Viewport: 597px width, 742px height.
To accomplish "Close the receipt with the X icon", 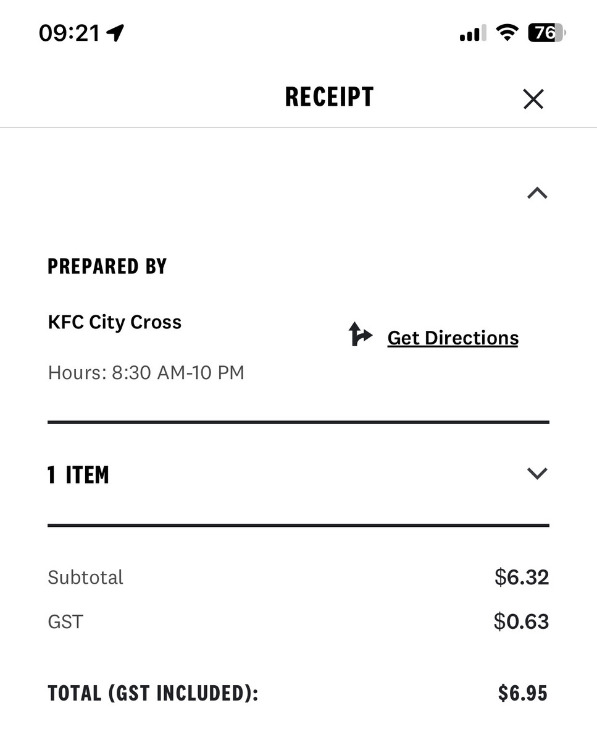I will (x=533, y=99).
